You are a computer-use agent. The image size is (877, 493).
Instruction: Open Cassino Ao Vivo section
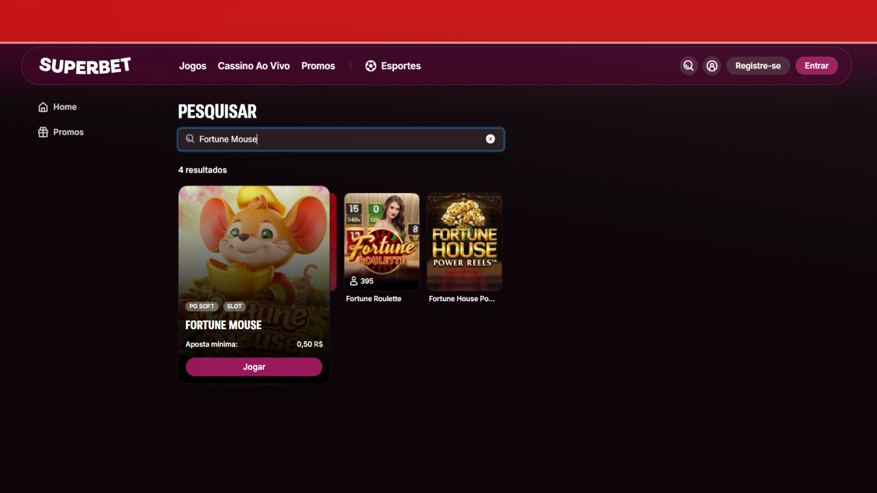(x=254, y=66)
